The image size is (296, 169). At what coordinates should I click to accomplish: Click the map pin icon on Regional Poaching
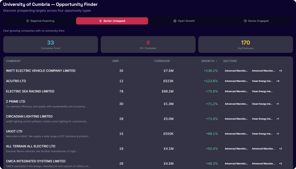pyautogui.click(x=27, y=21)
